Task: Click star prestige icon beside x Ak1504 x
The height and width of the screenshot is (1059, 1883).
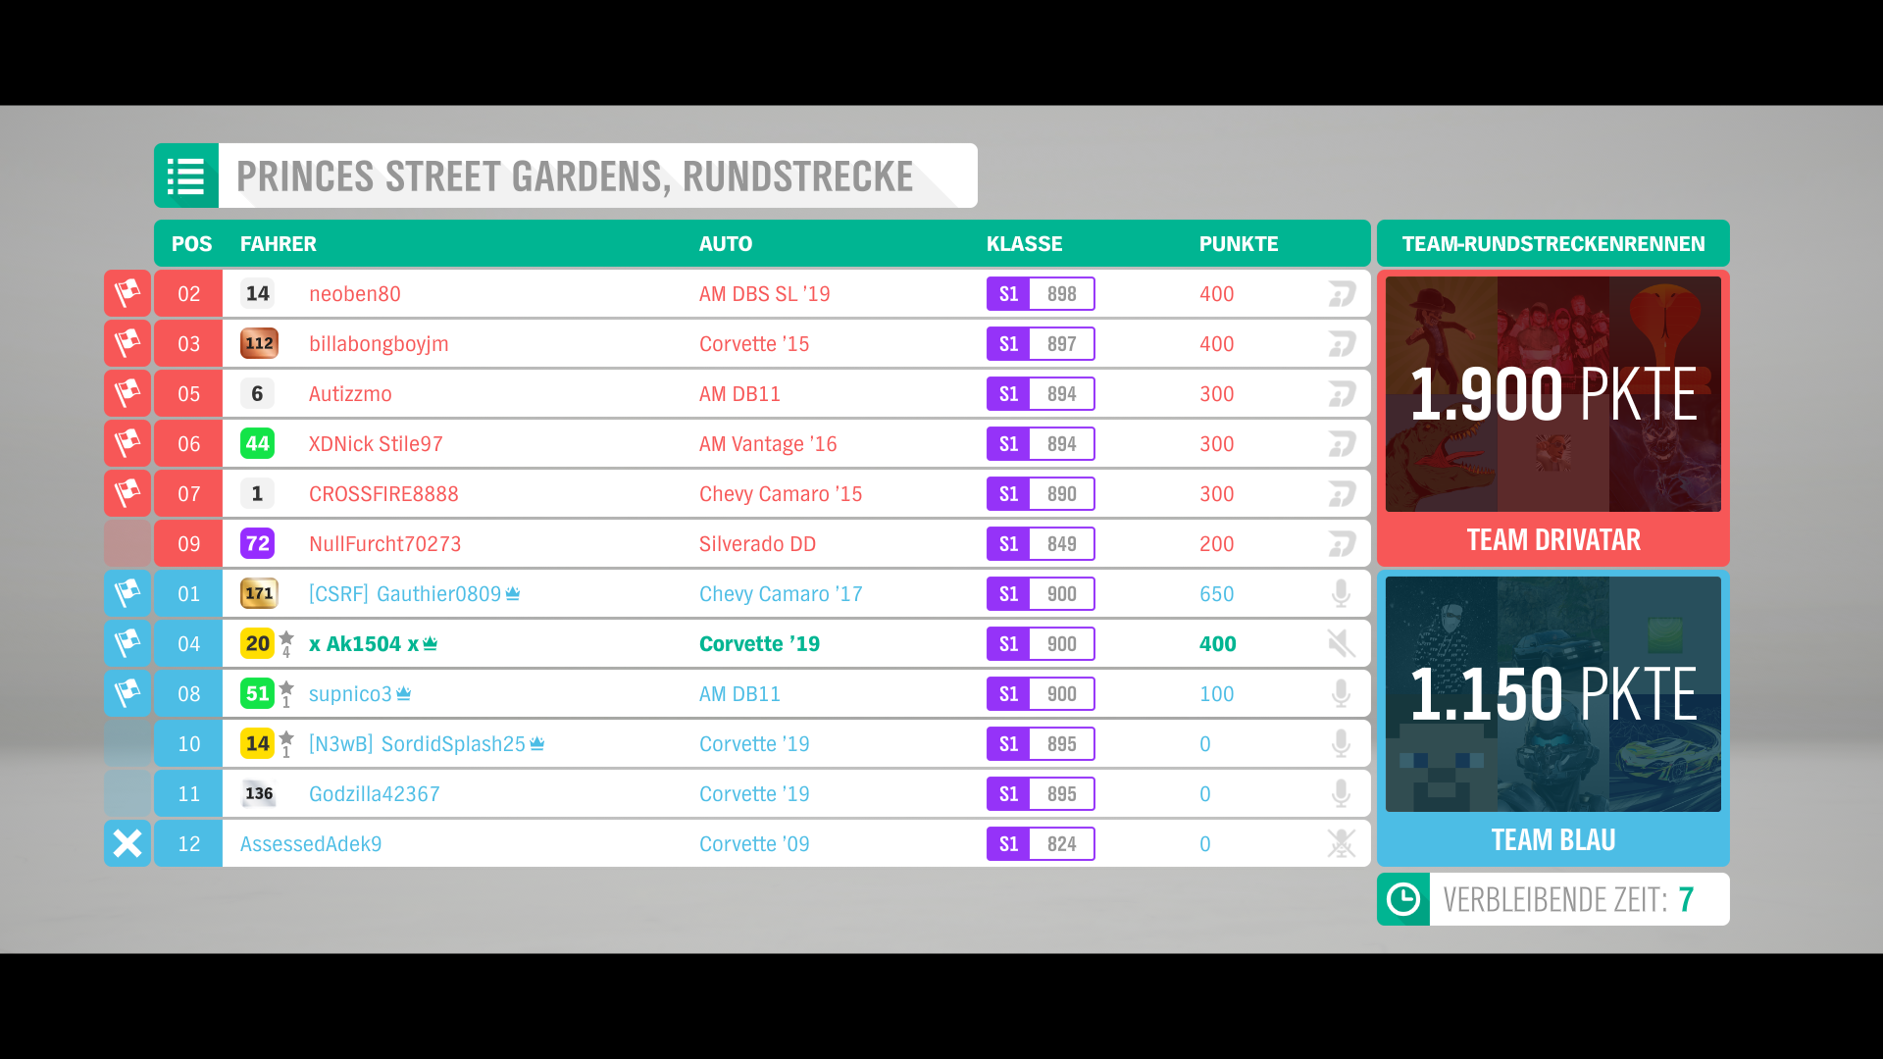Action: click(x=286, y=638)
